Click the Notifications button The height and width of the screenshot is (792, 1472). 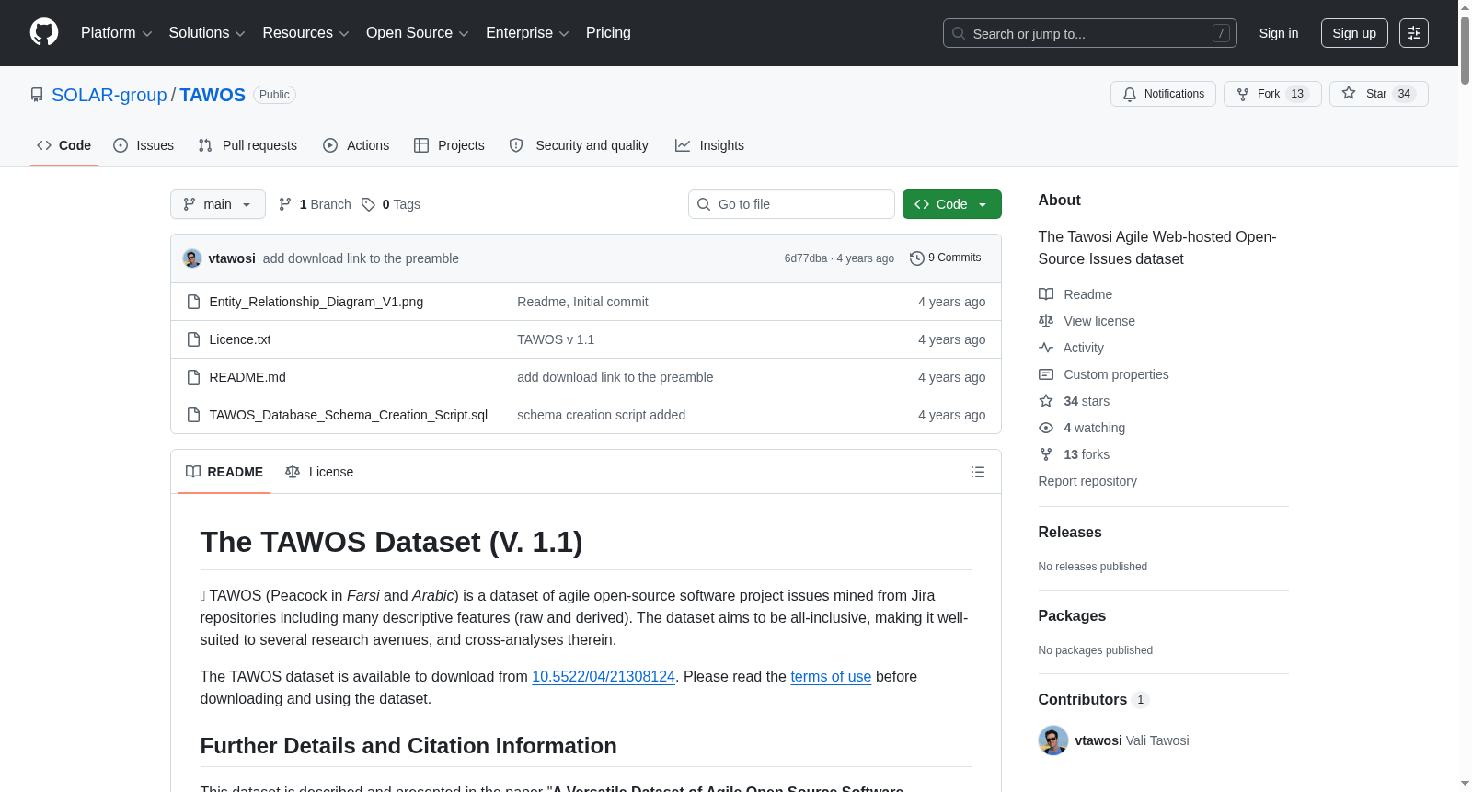click(1164, 94)
